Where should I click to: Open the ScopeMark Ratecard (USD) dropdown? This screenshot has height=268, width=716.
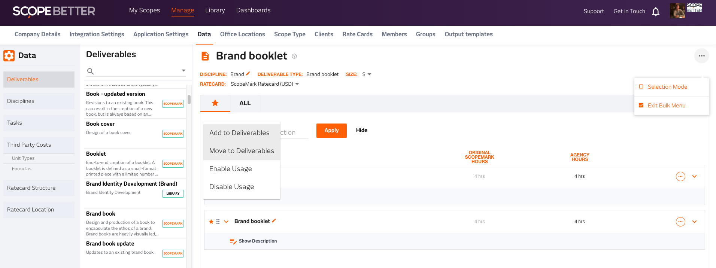point(264,84)
